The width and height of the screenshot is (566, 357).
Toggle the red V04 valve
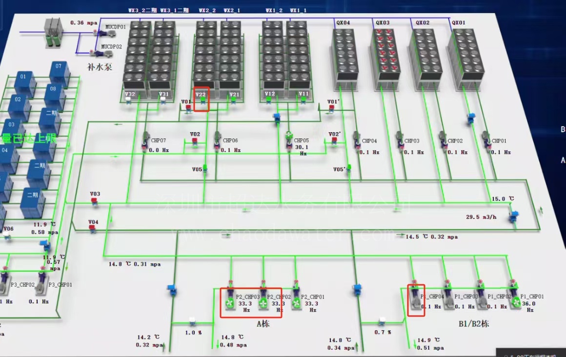coord(92,229)
